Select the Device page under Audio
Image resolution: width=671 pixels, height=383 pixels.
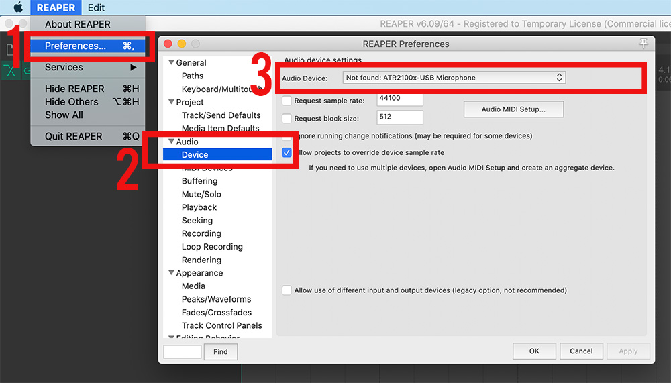[x=217, y=154]
